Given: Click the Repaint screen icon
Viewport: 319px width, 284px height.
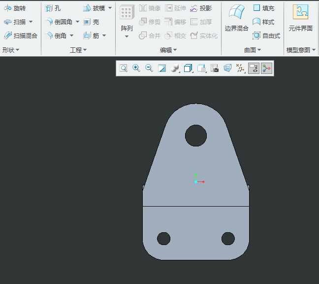Looking at the screenshot, I should [162, 68].
